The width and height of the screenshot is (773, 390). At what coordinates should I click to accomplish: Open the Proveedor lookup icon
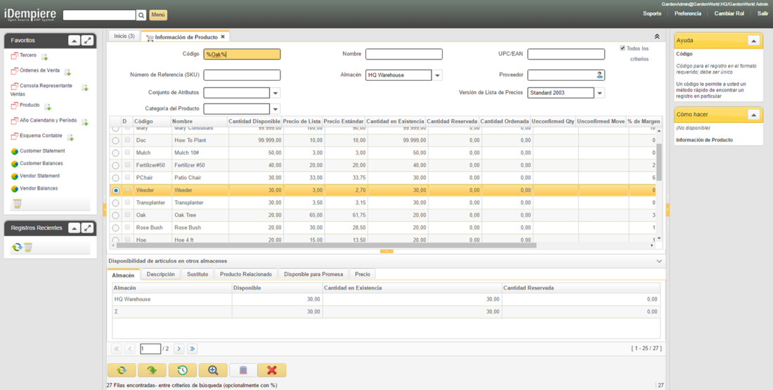(599, 75)
